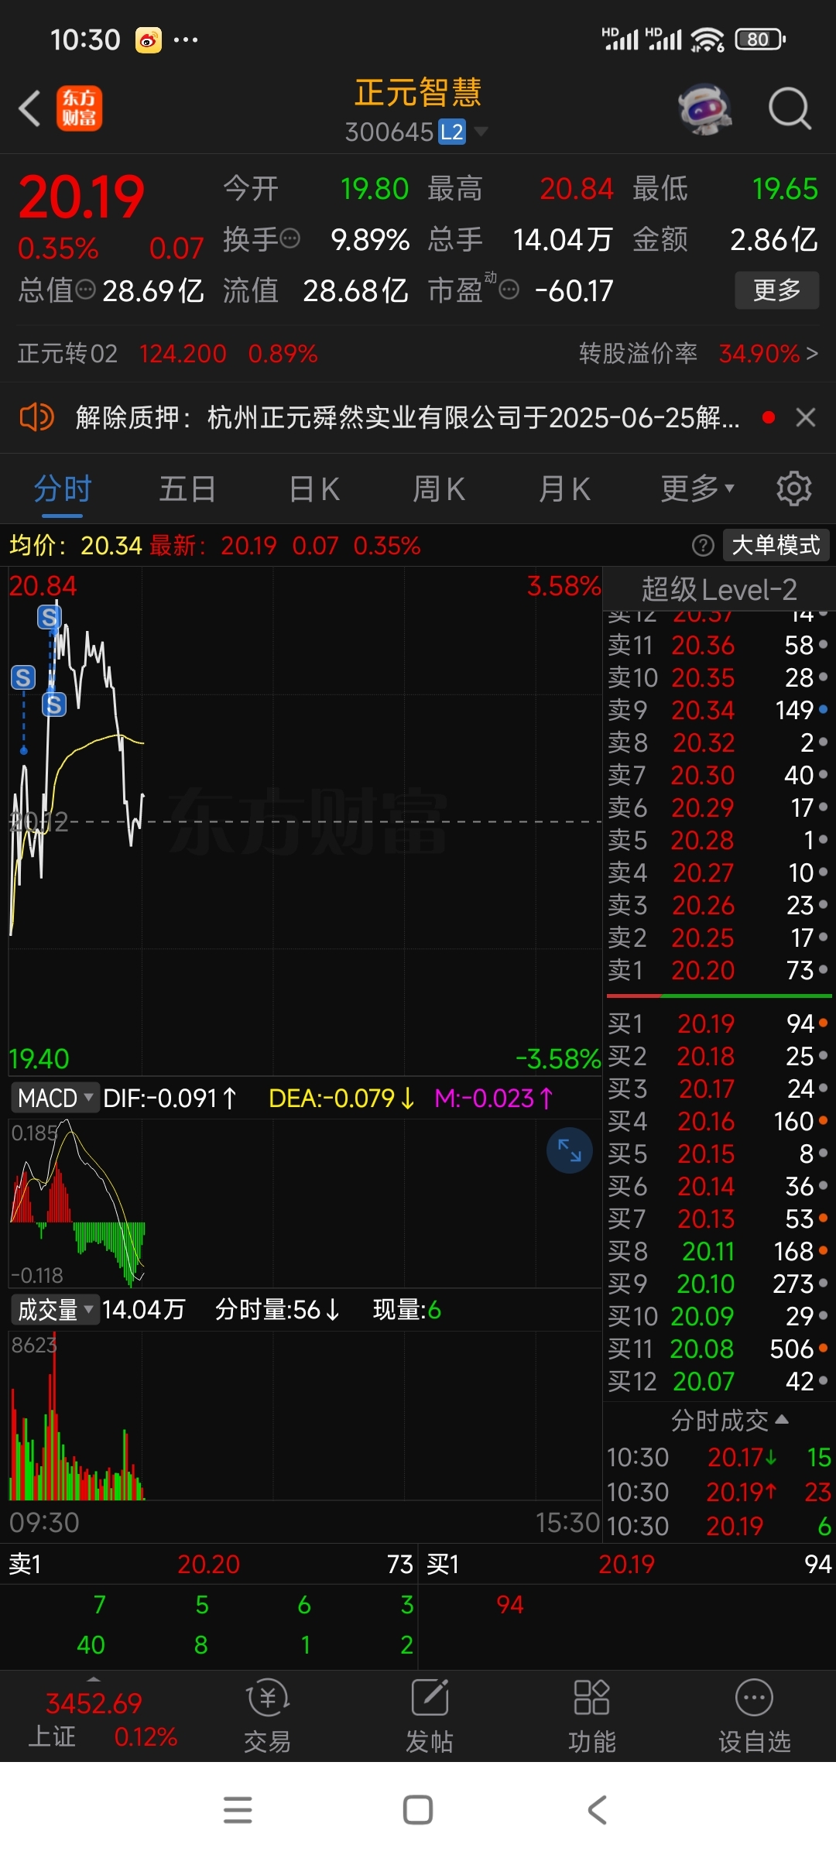Tap 分时量:56 volume readout
This screenshot has height=1858, width=836.
pos(277,1310)
